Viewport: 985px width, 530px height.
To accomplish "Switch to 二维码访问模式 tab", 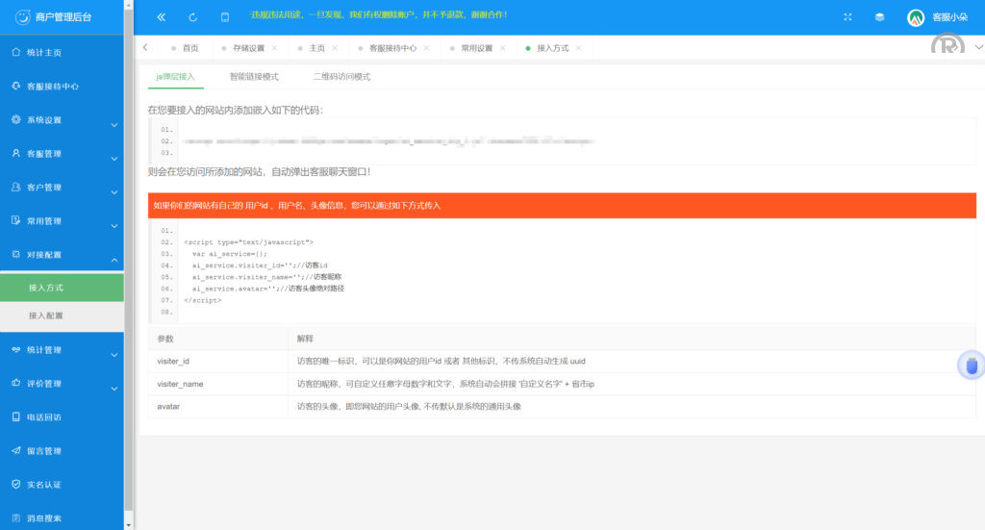I will [341, 76].
